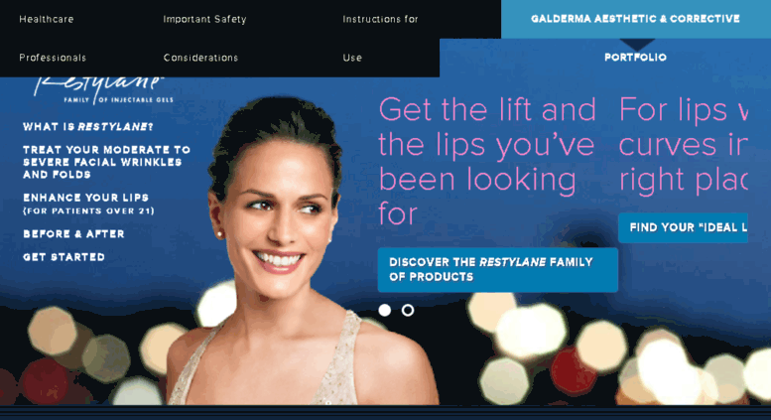Click Discover the Restylane Family of Products
The height and width of the screenshot is (420, 771).
click(497, 270)
